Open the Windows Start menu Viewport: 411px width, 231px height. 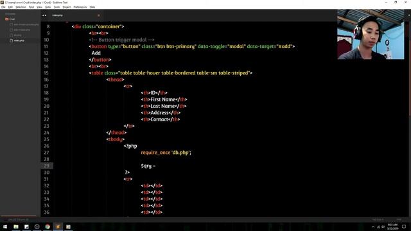(5, 227)
